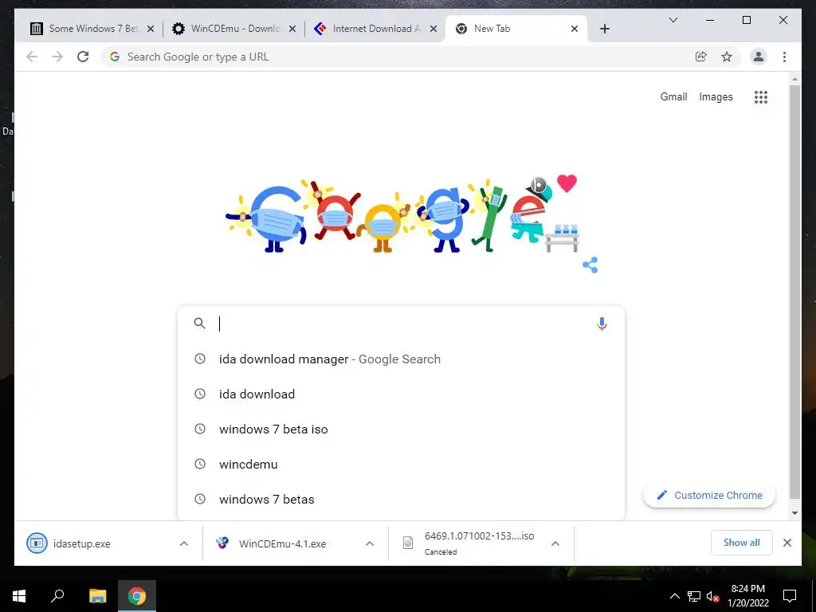Choose the ida download suggestion

point(401,394)
